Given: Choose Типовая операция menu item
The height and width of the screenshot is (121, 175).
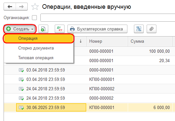Looking at the screenshot, I should tap(38, 58).
